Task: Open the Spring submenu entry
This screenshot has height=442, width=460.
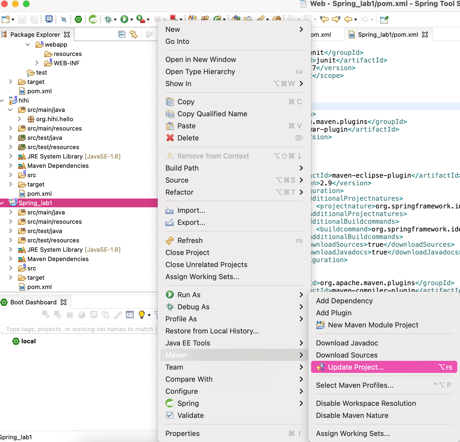Action: (234, 403)
